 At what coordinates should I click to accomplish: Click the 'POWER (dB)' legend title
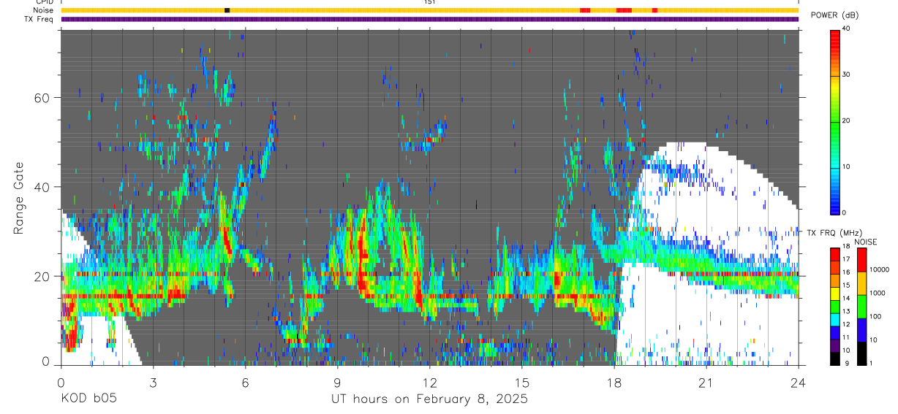(x=834, y=15)
